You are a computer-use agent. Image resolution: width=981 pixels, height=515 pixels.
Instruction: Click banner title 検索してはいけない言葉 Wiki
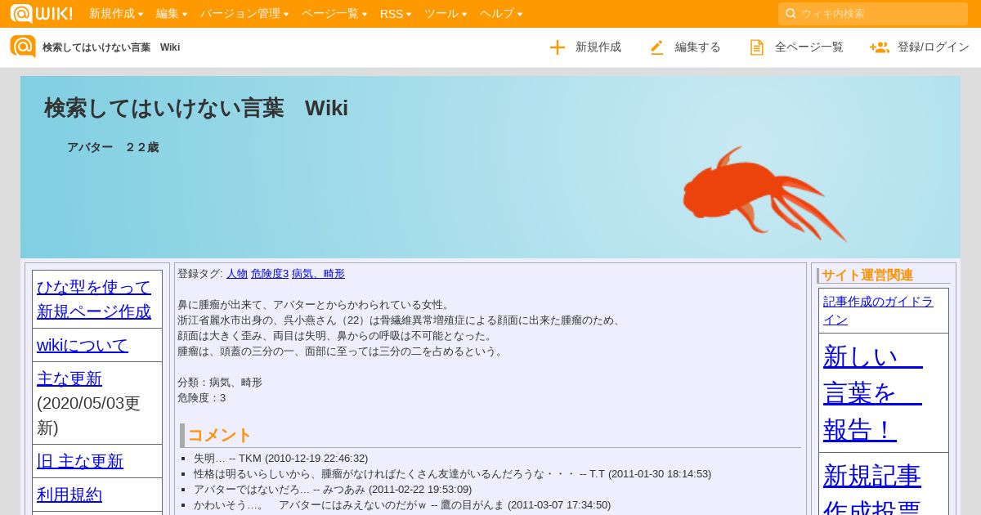click(196, 108)
